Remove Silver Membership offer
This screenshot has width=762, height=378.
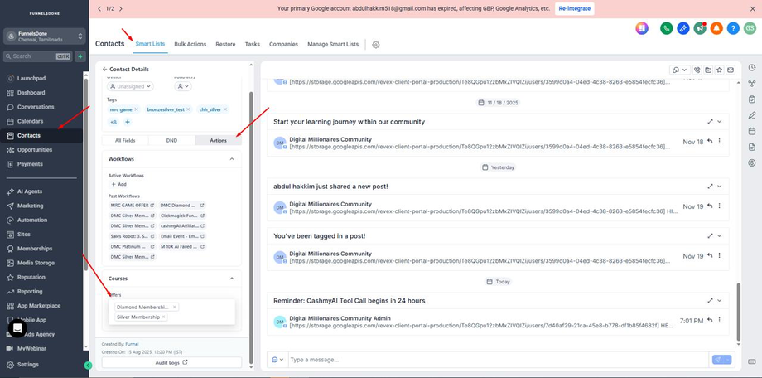164,317
